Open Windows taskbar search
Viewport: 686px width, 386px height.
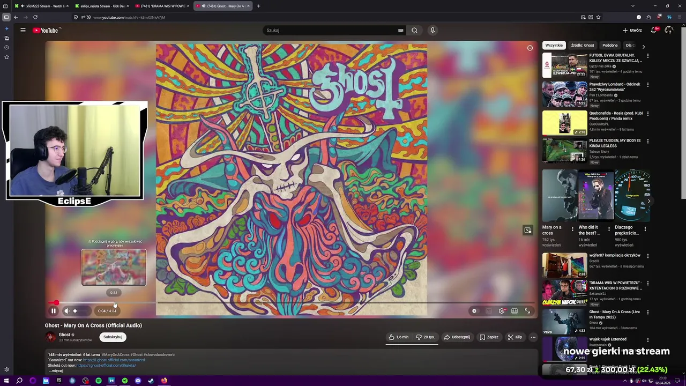19,381
